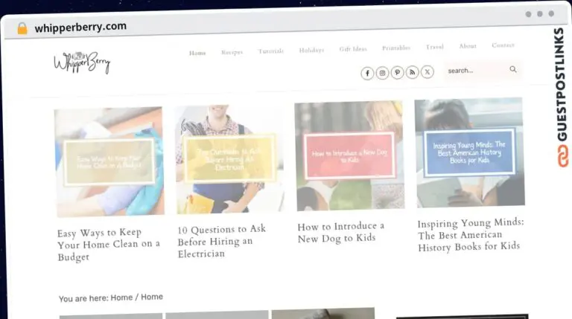Open the Contact menu item
572x319 pixels.
503,45
